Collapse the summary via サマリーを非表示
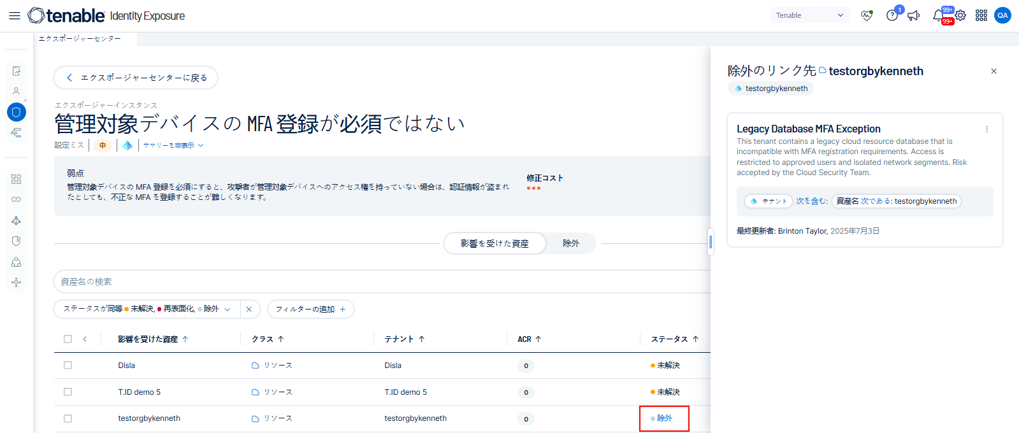Image resolution: width=1019 pixels, height=433 pixels. coord(173,145)
